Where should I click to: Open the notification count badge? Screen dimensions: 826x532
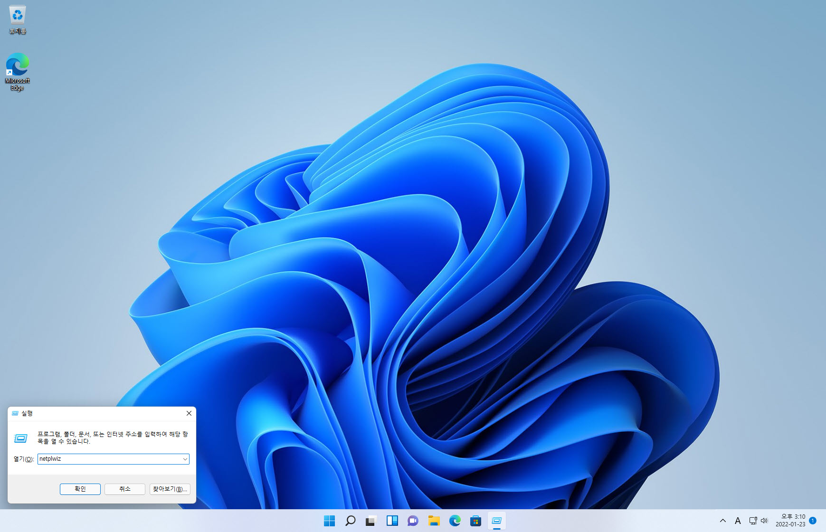(813, 521)
